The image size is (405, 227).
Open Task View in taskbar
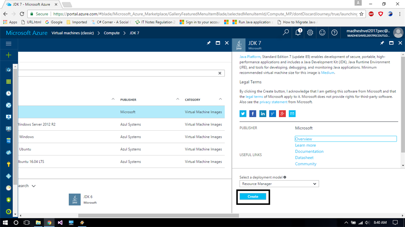[26, 222]
